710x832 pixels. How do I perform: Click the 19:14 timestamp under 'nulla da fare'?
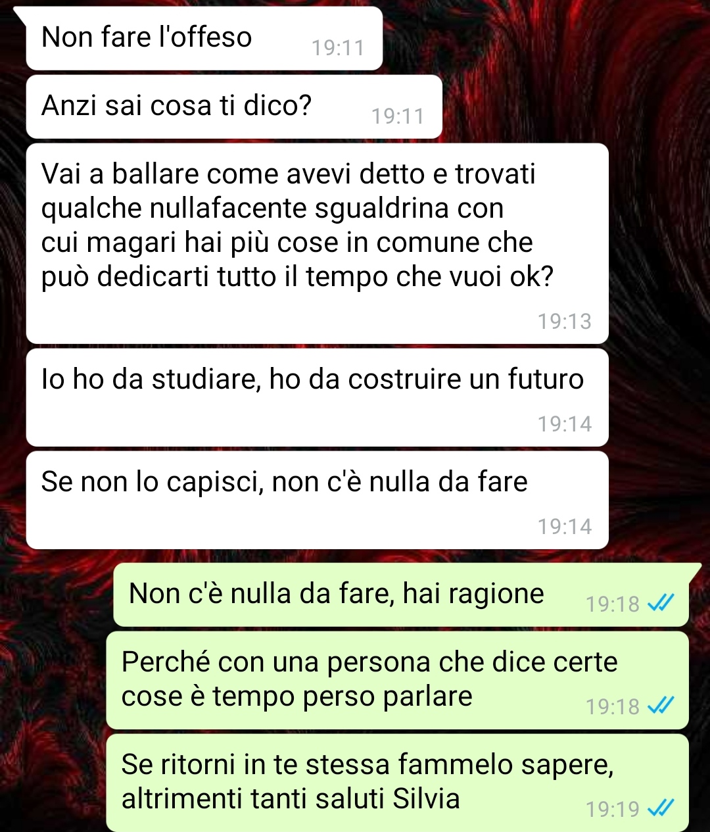pyautogui.click(x=565, y=526)
